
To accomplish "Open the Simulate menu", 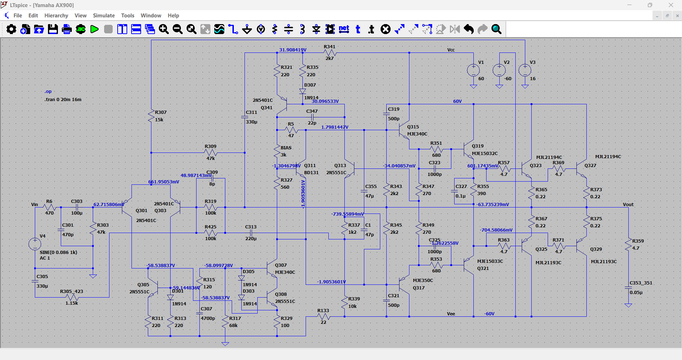I will coord(104,16).
